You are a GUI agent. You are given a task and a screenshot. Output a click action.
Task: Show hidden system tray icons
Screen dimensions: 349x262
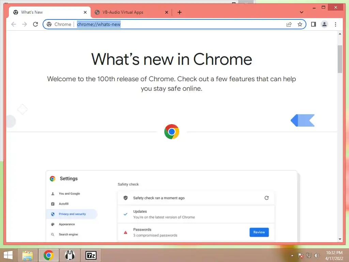point(292,256)
